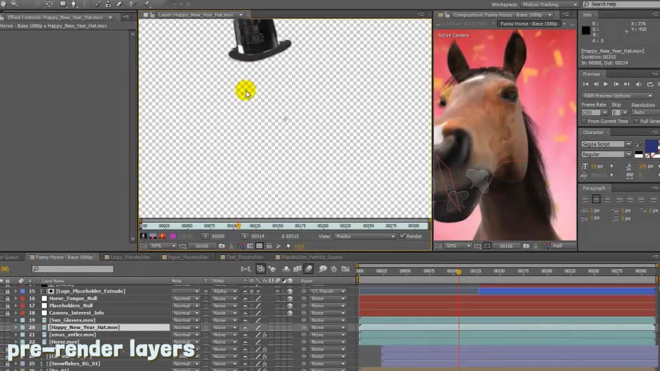Viewport: 660px width, 371px height.
Task: Set out point button in Layer viewer
Action: point(245,236)
